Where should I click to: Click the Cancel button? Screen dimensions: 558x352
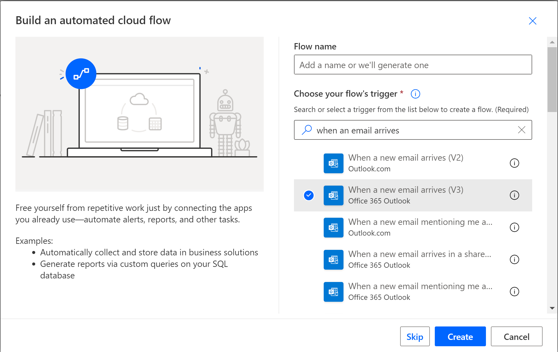[516, 336]
